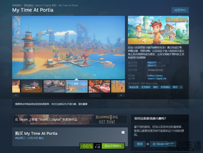The height and width of the screenshot is (153, 203).
Task: Click the release date 2019年1月15日
Action: (155, 70)
